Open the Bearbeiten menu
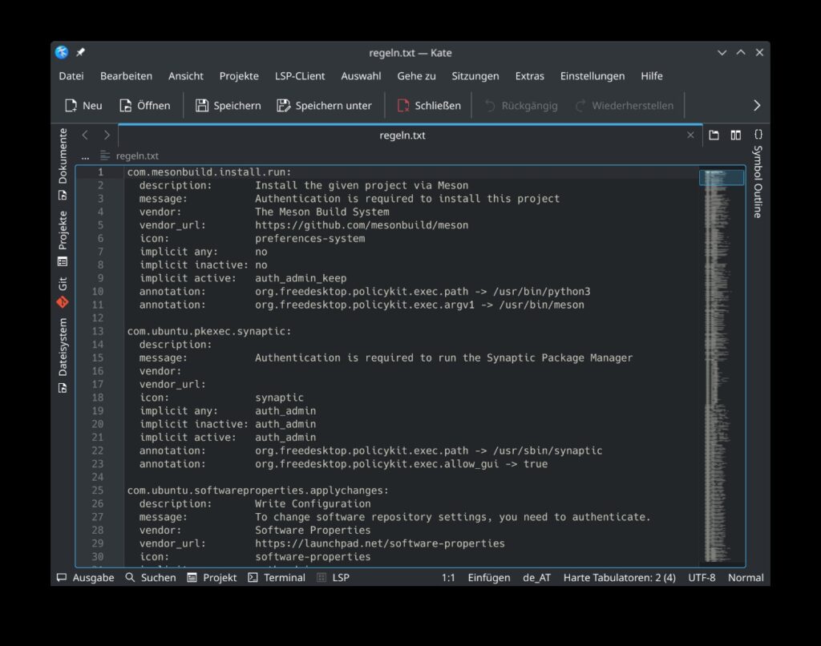 pos(126,76)
